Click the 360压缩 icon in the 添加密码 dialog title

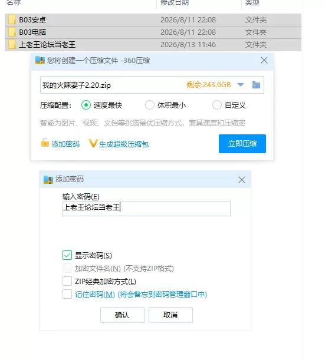pos(48,180)
